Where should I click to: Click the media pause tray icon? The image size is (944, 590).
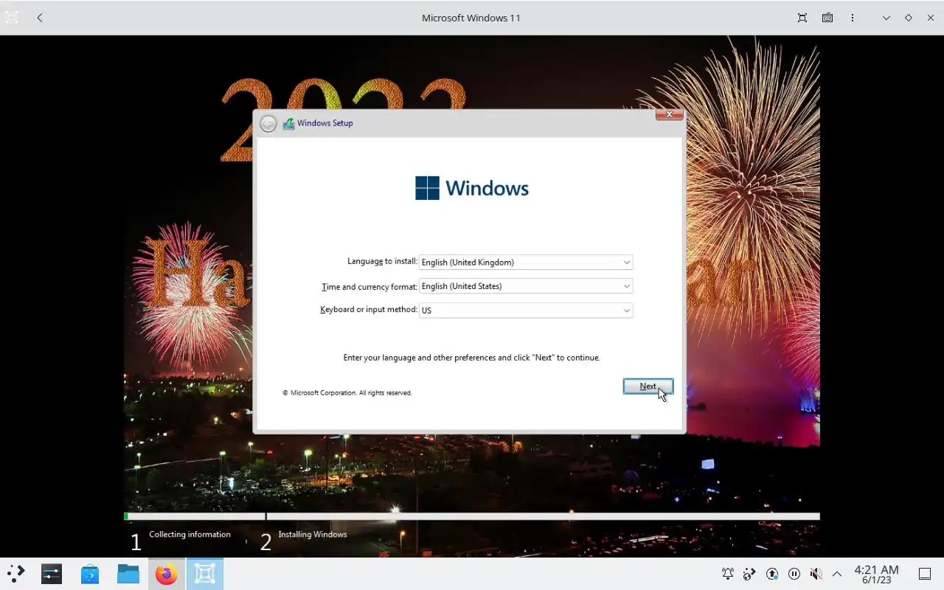[x=794, y=574]
